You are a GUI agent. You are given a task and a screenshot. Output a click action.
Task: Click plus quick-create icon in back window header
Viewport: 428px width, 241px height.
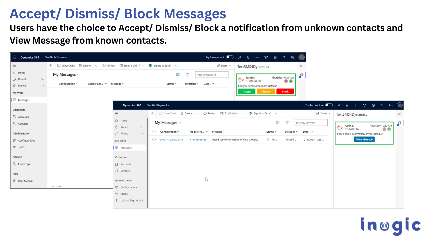click(257, 57)
